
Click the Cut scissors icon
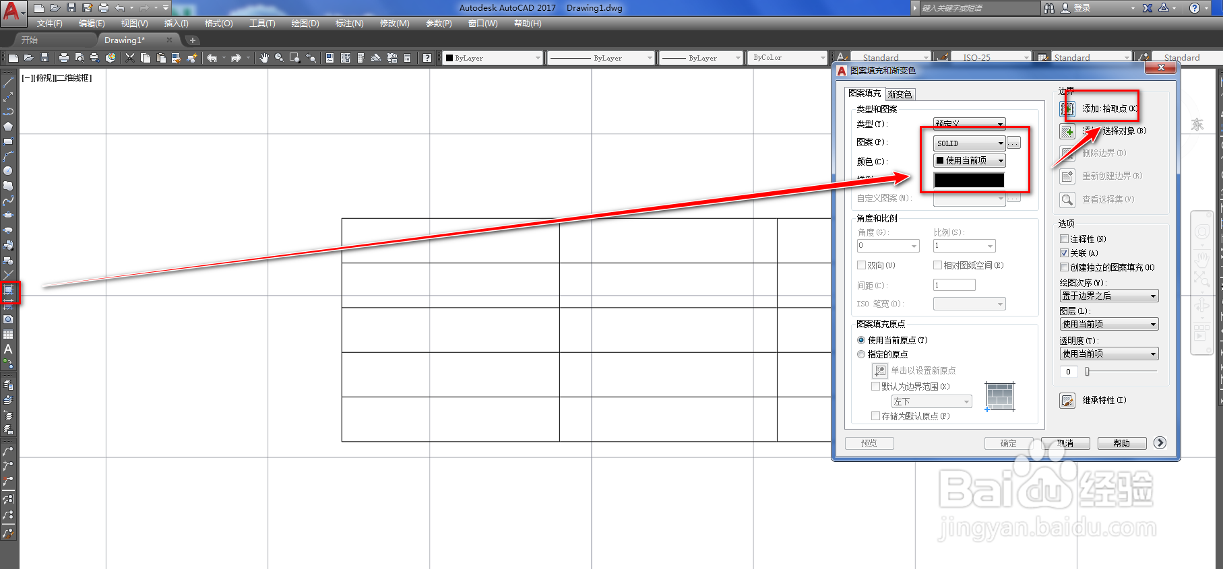[130, 58]
